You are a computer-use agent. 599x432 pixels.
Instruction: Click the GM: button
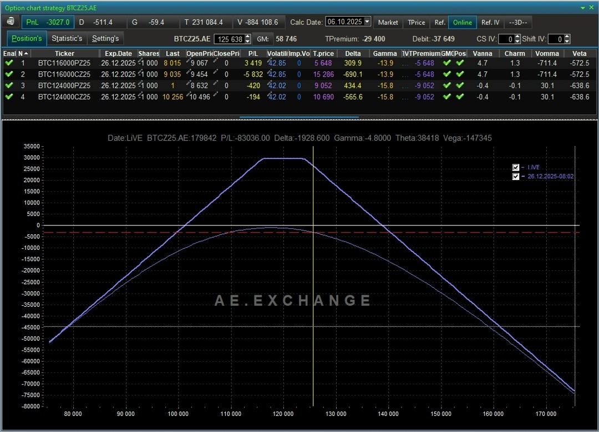[263, 39]
